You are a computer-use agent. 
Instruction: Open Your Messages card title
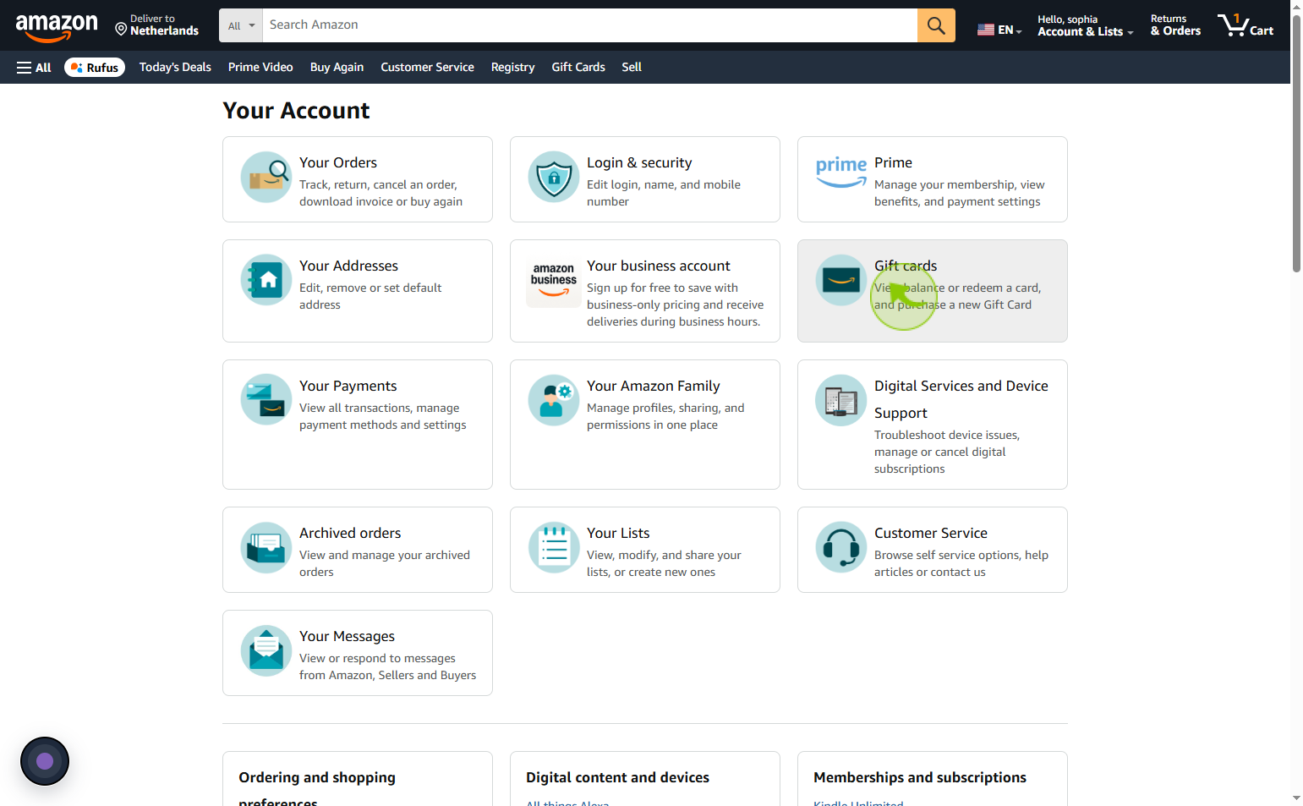coord(347,636)
